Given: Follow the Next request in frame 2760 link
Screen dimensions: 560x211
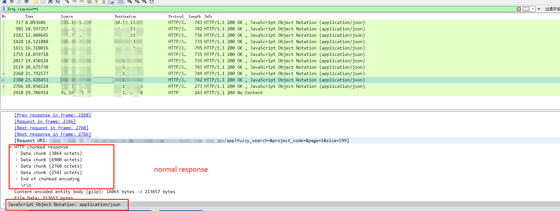Looking at the screenshot, I should point(51,128).
